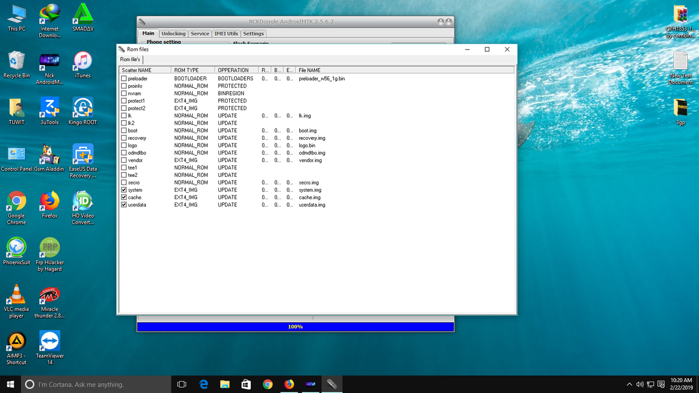
Task: Open Gsm Aladdin from the desktop
Action: click(x=50, y=153)
